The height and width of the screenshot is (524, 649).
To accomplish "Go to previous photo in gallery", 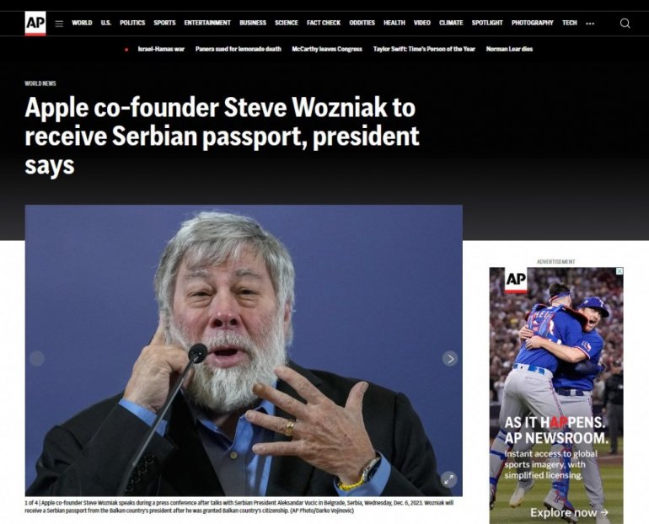I will click(x=37, y=358).
